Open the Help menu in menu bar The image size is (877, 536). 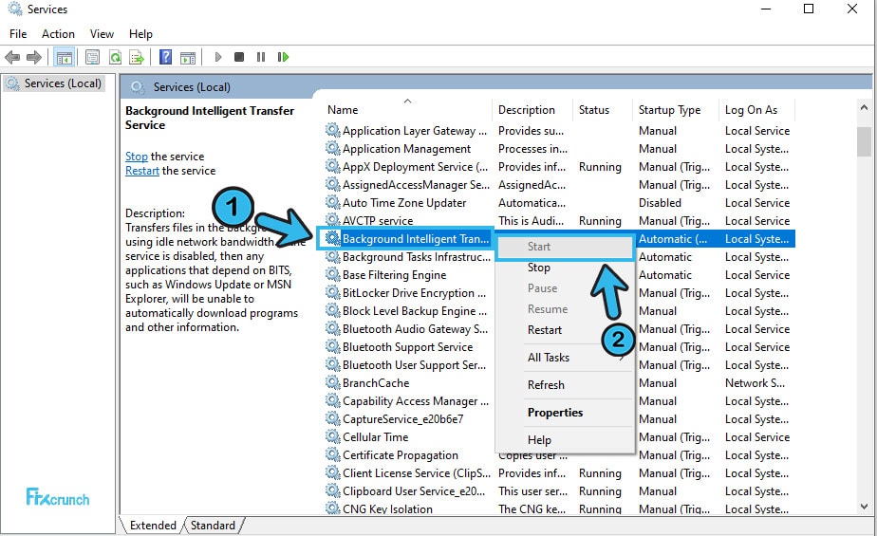click(x=140, y=34)
